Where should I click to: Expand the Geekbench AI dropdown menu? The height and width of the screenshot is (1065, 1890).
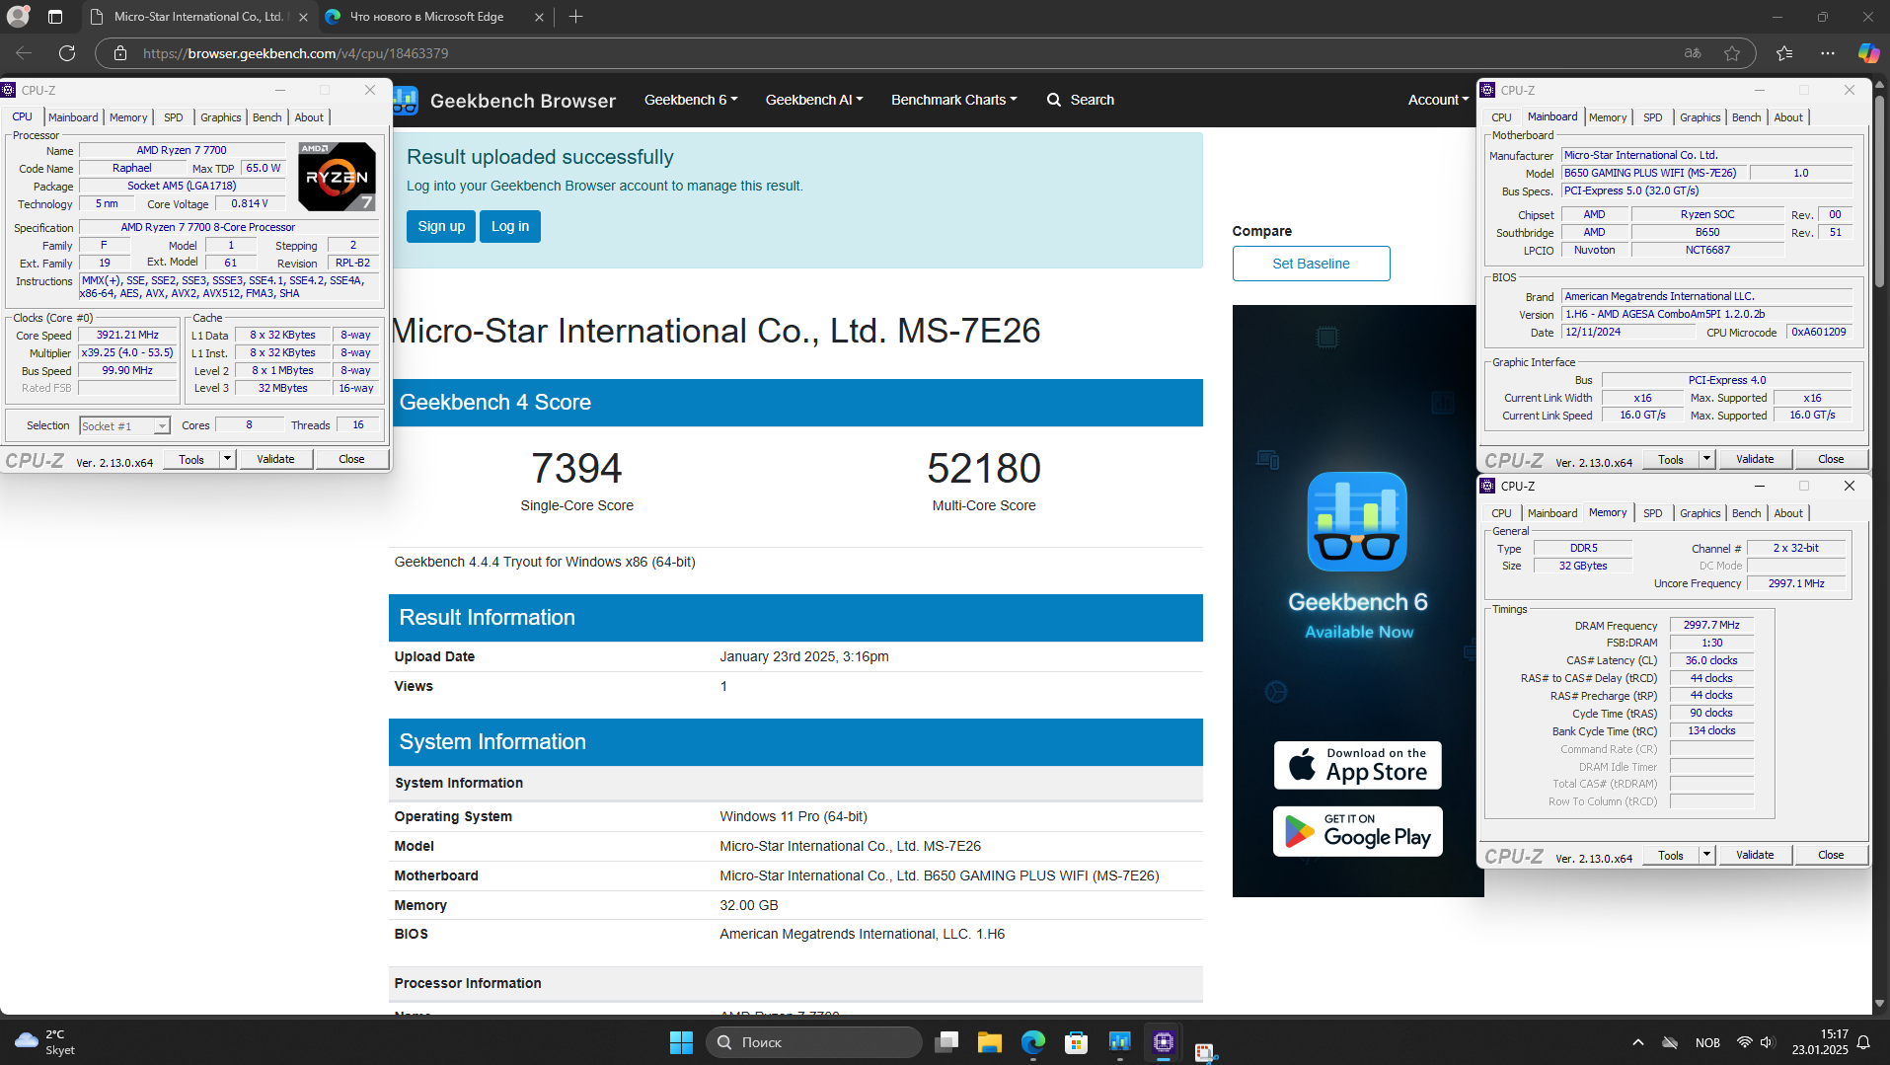[814, 100]
